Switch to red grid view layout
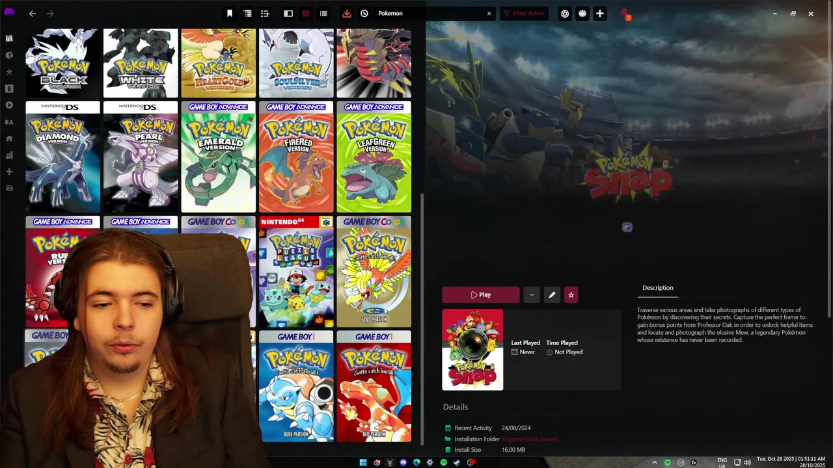 pos(305,14)
